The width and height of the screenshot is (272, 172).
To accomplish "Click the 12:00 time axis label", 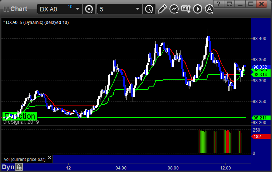I will [x=225, y=168].
